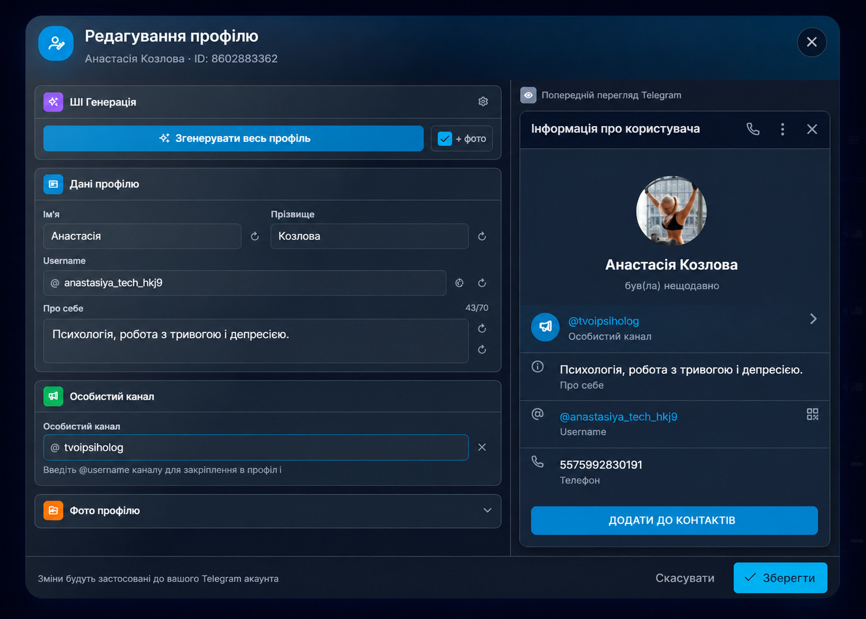Click Згенерувати весь профіль button
This screenshot has width=866, height=619.
pyautogui.click(x=234, y=138)
